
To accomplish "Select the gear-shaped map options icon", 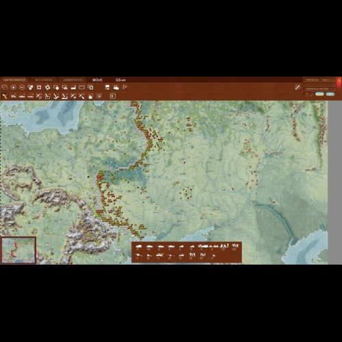I will pyautogui.click(x=47, y=88).
